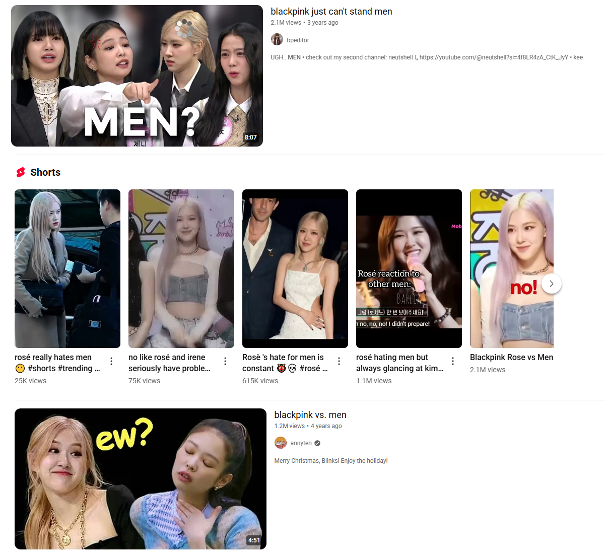Play the 'no like rosé and irene' short

(x=181, y=268)
